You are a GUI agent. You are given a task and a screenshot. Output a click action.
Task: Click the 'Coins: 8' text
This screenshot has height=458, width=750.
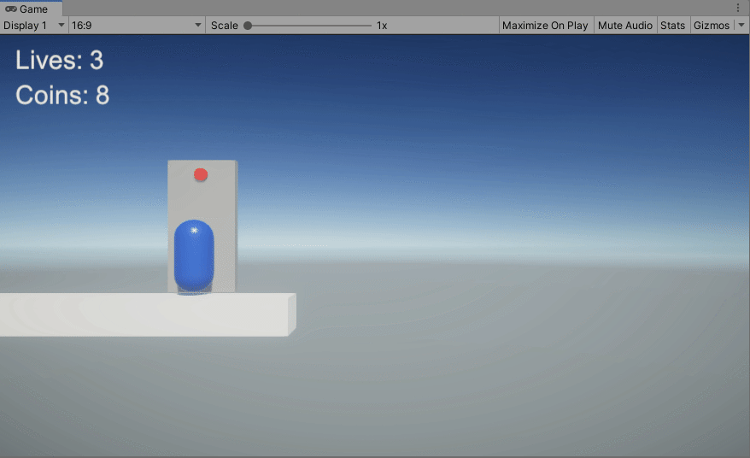point(62,95)
